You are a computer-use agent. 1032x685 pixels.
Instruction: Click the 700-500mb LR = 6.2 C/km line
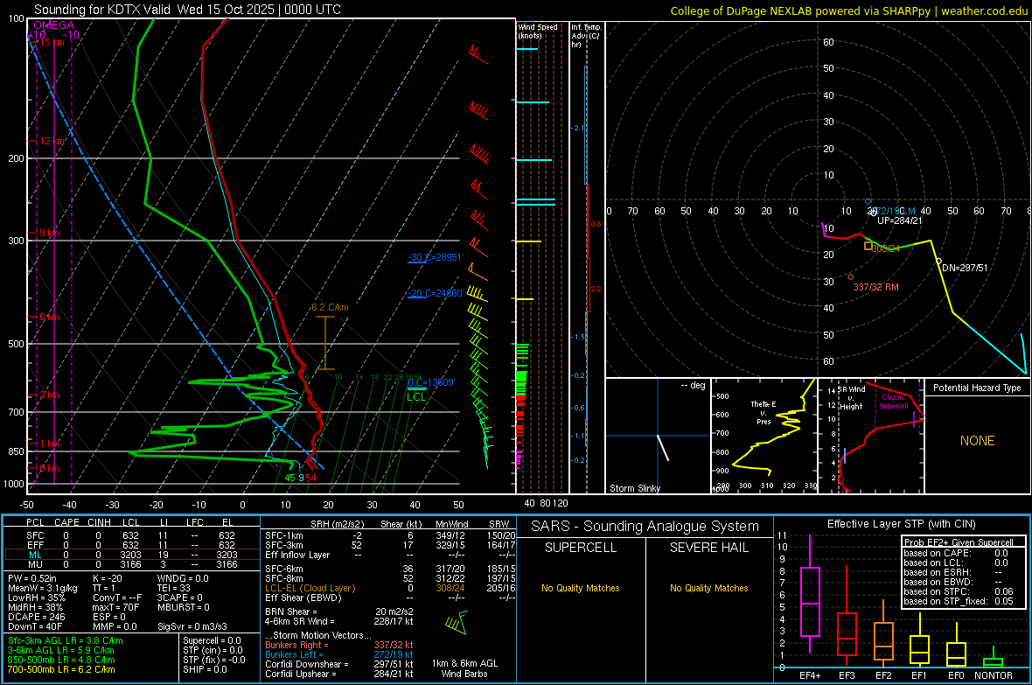tap(61, 669)
